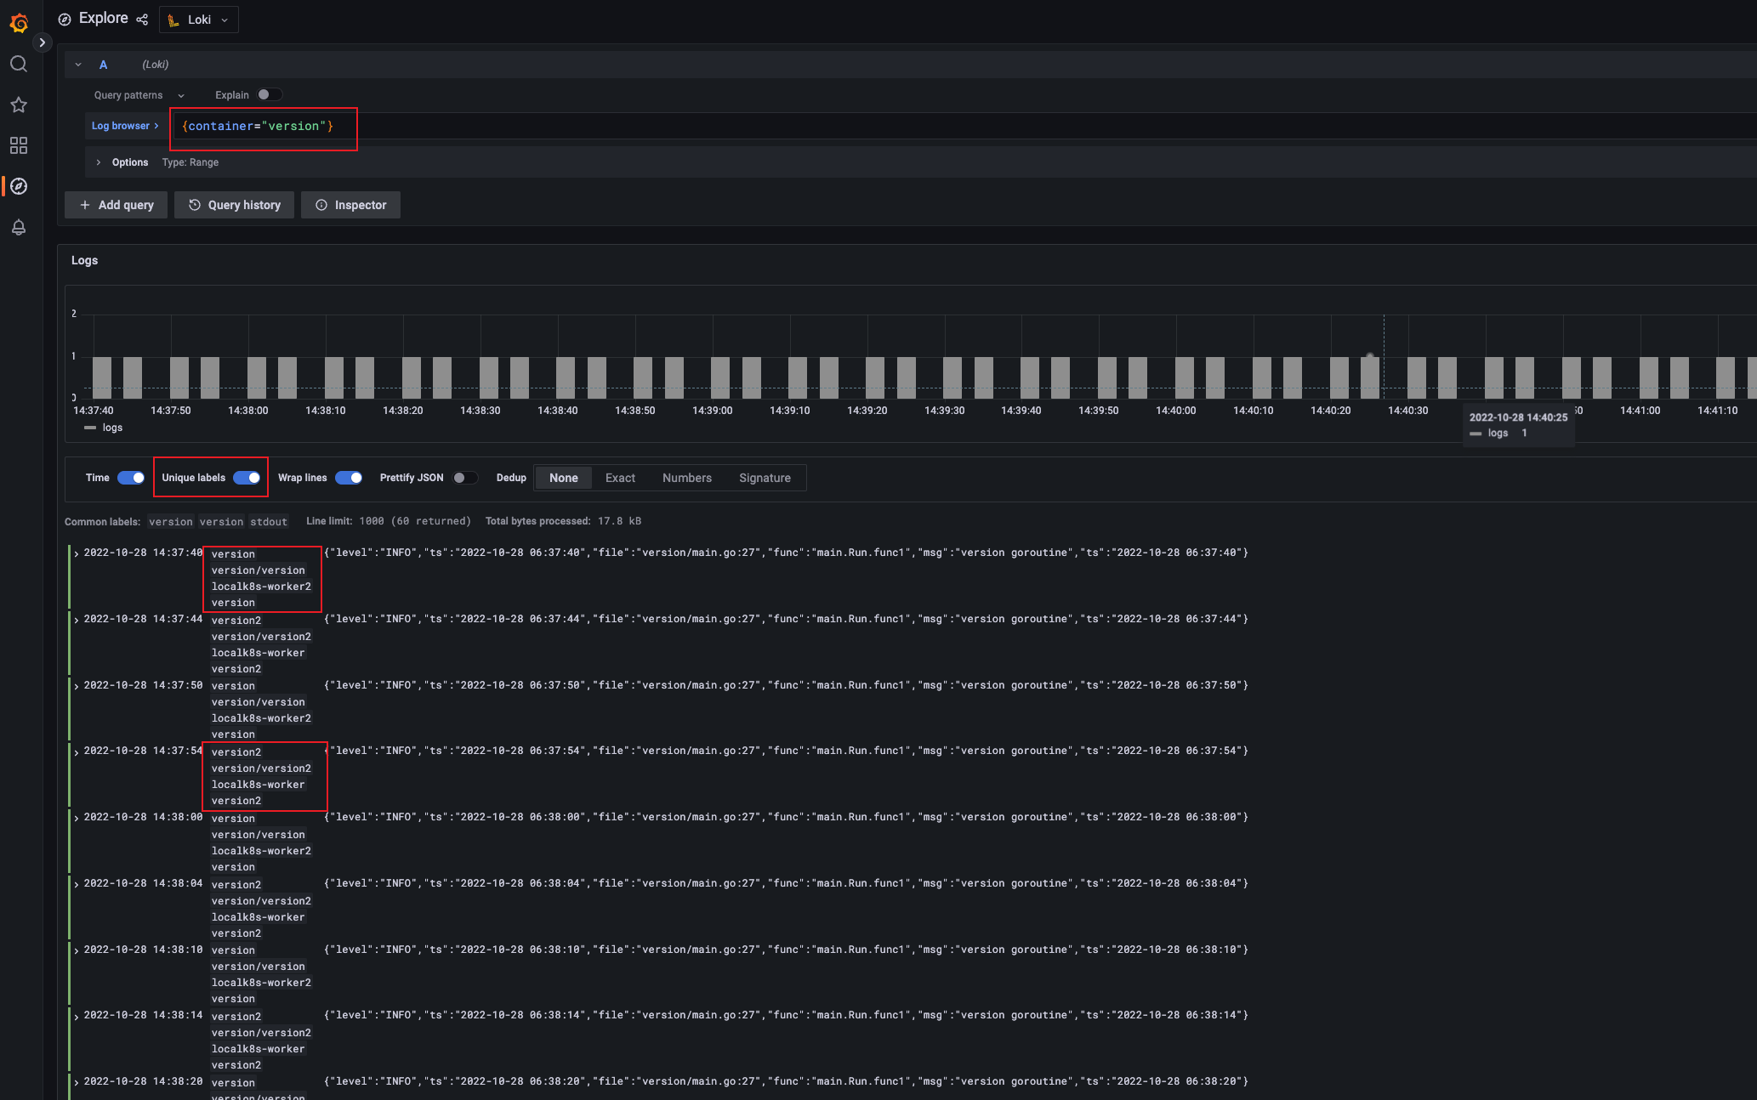The height and width of the screenshot is (1100, 1757).
Task: Collapse query row A
Action: (x=78, y=65)
